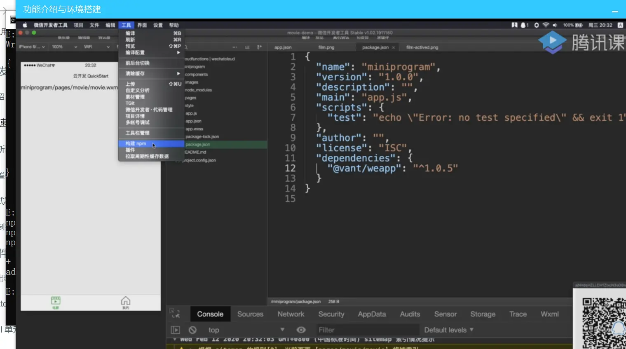This screenshot has width=626, height=349.
Task: Switch to the Console devtools tab
Action: [210, 314]
